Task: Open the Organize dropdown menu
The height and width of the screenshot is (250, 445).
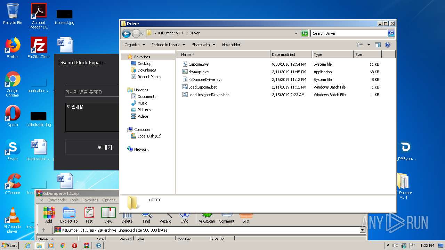Action: [134, 45]
